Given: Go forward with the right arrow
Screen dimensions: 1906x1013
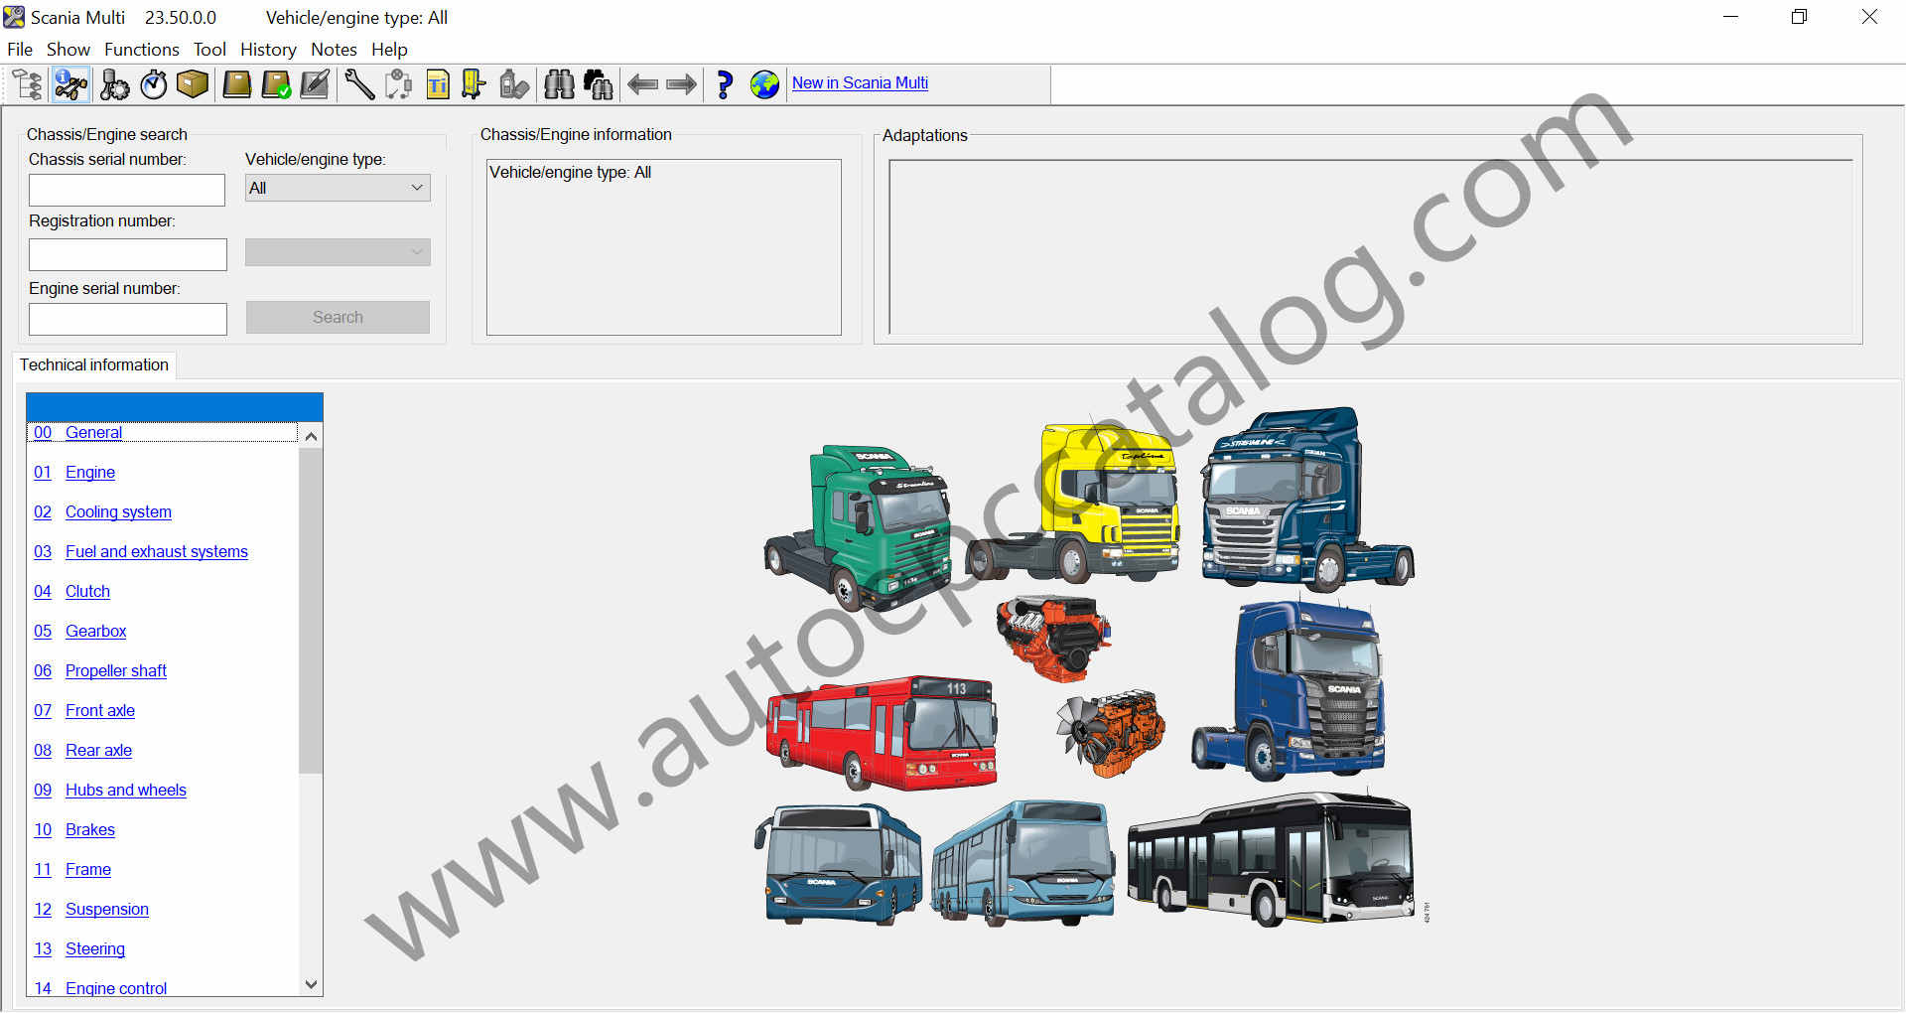Looking at the screenshot, I should point(681,84).
